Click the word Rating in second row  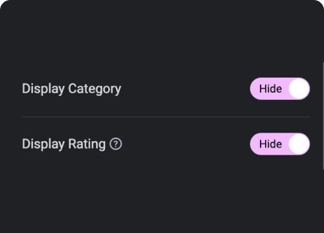pos(87,144)
